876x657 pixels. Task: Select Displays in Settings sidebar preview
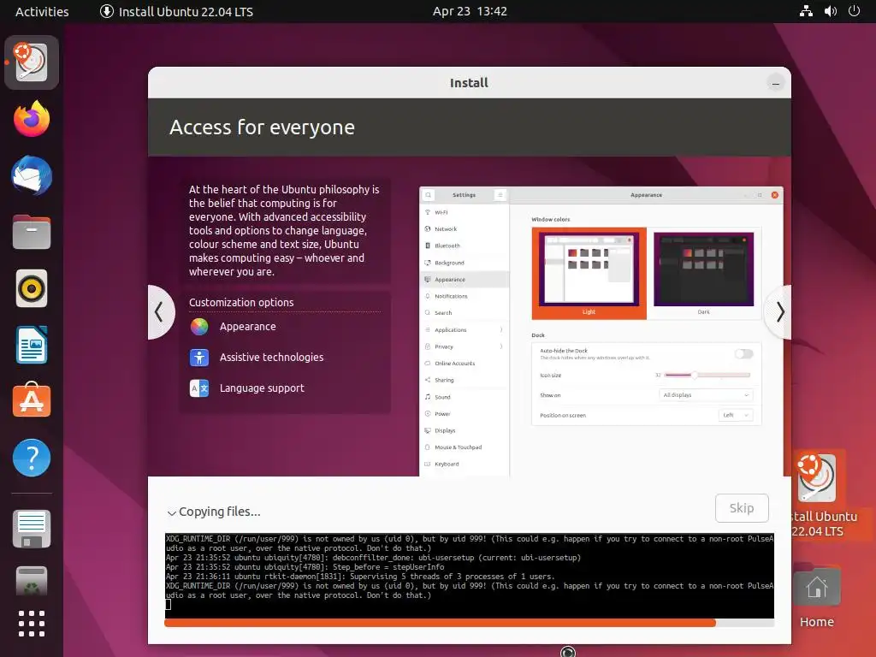click(x=465, y=431)
